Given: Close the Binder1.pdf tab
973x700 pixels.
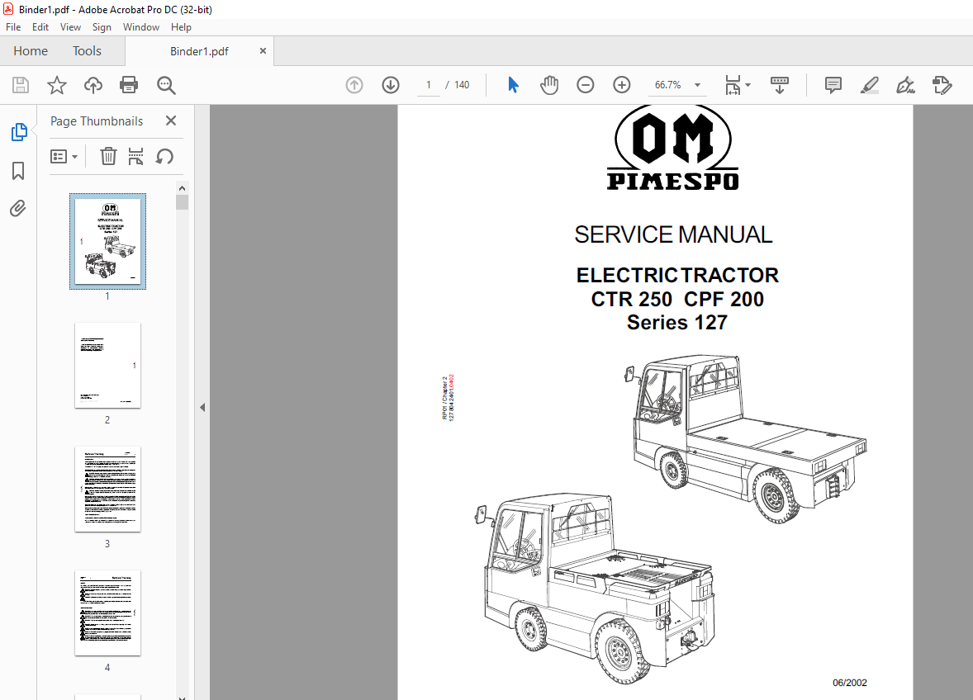Looking at the screenshot, I should tap(263, 51).
